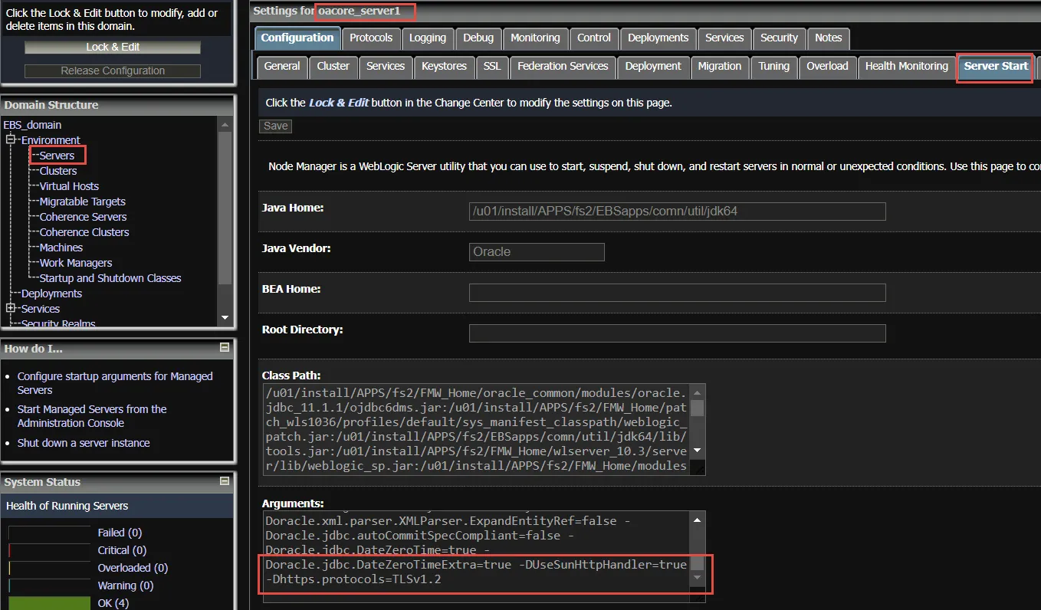This screenshot has width=1041, height=610.
Task: Click the green OK health status bar
Action: pos(49,603)
